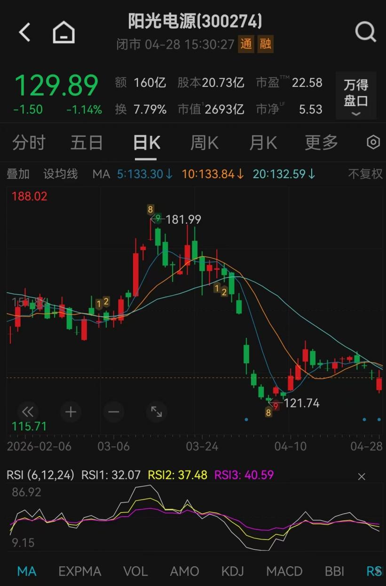Open the 更多 chart period menu
Screen dimensions: 386x586
(x=321, y=142)
